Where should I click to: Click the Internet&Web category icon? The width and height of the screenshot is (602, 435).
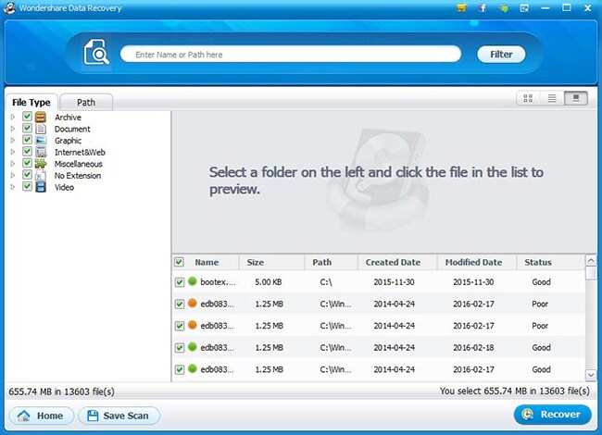[41, 152]
